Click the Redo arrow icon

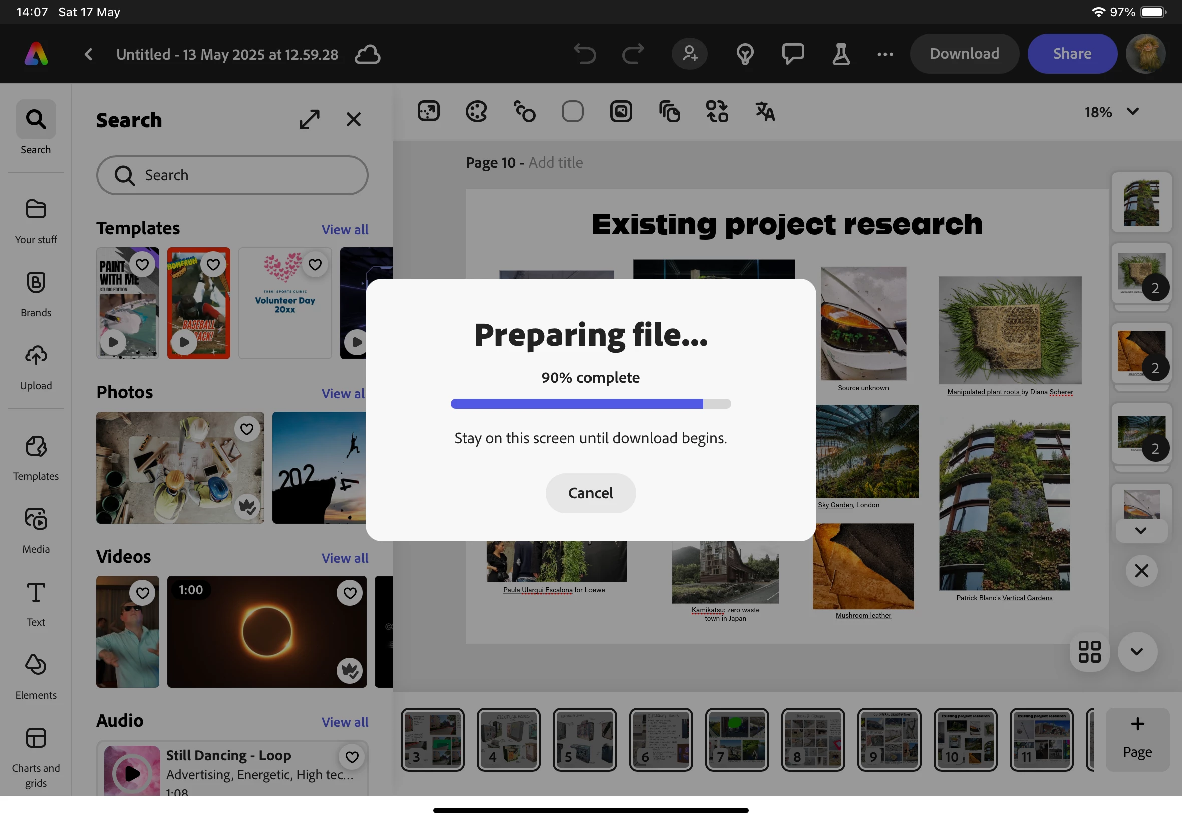click(633, 54)
